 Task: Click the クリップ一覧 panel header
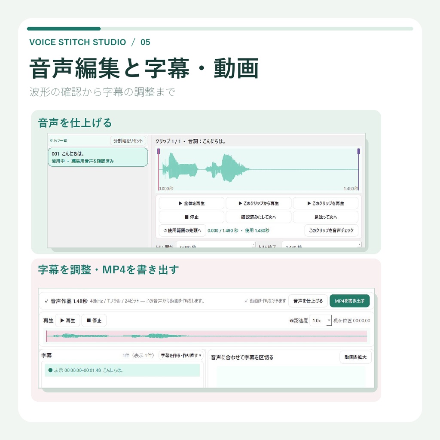tap(58, 141)
